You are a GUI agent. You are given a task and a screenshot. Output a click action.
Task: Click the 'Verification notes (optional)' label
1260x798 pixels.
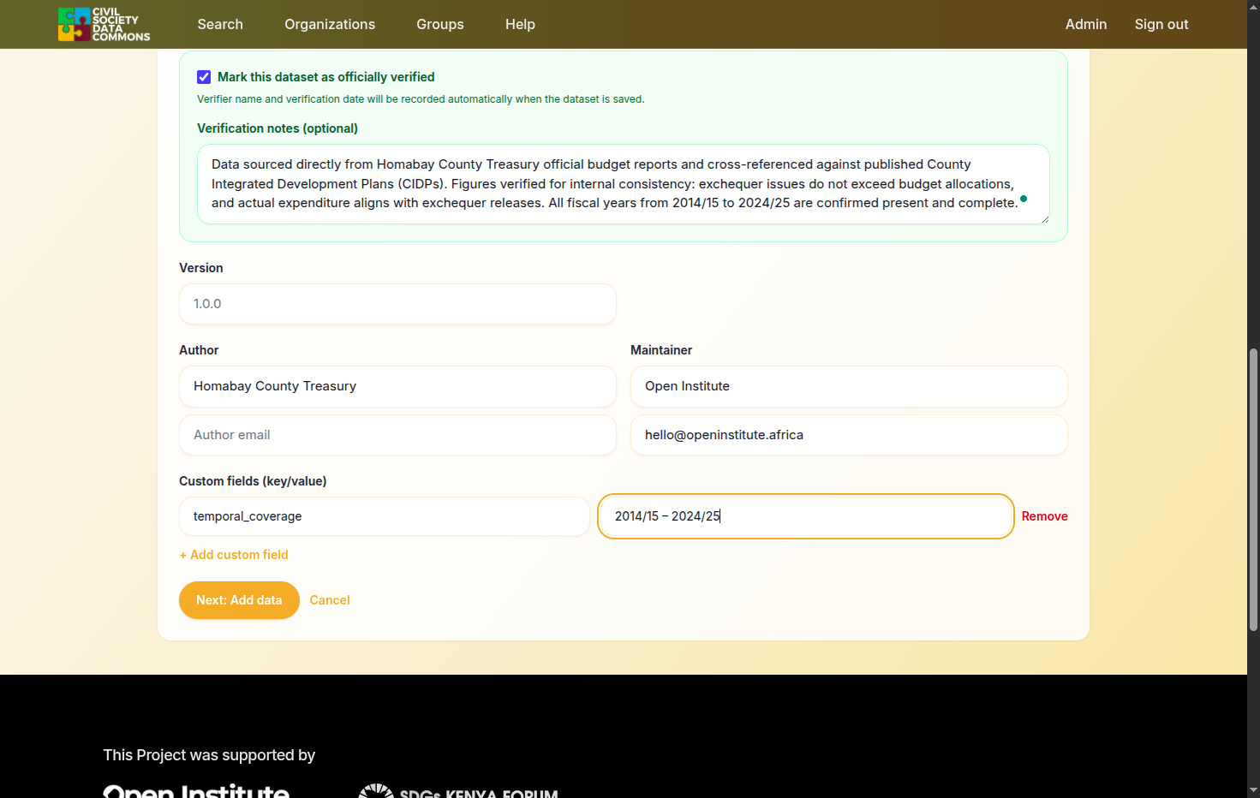click(x=278, y=128)
